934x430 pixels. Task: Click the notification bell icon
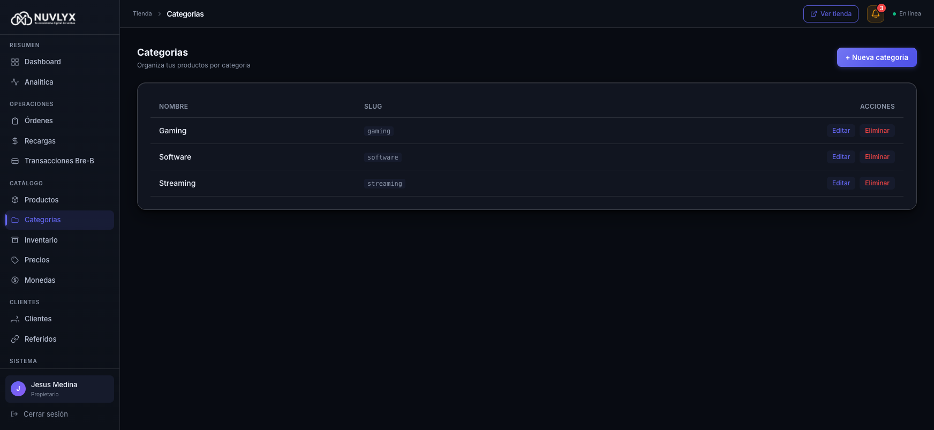click(x=875, y=14)
